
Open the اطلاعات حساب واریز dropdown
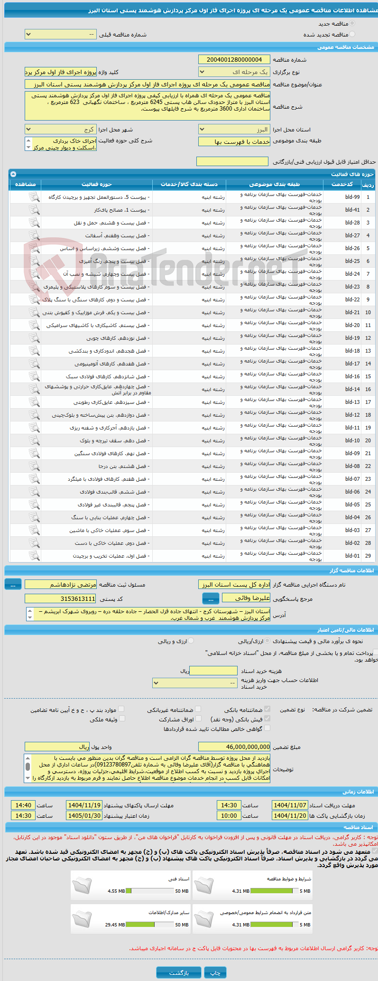coord(195,682)
